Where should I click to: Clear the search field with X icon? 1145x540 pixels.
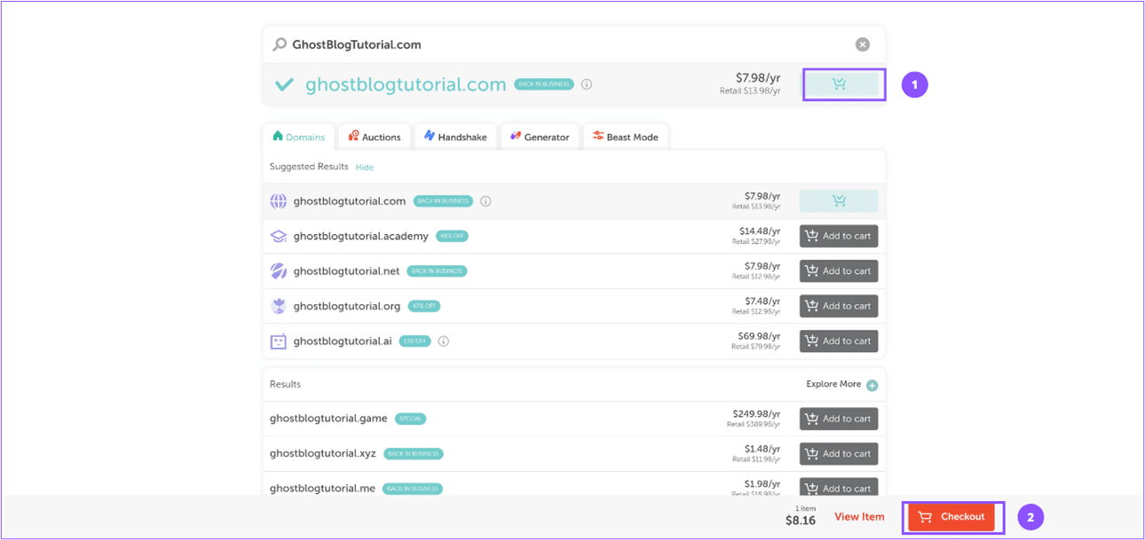click(x=862, y=44)
